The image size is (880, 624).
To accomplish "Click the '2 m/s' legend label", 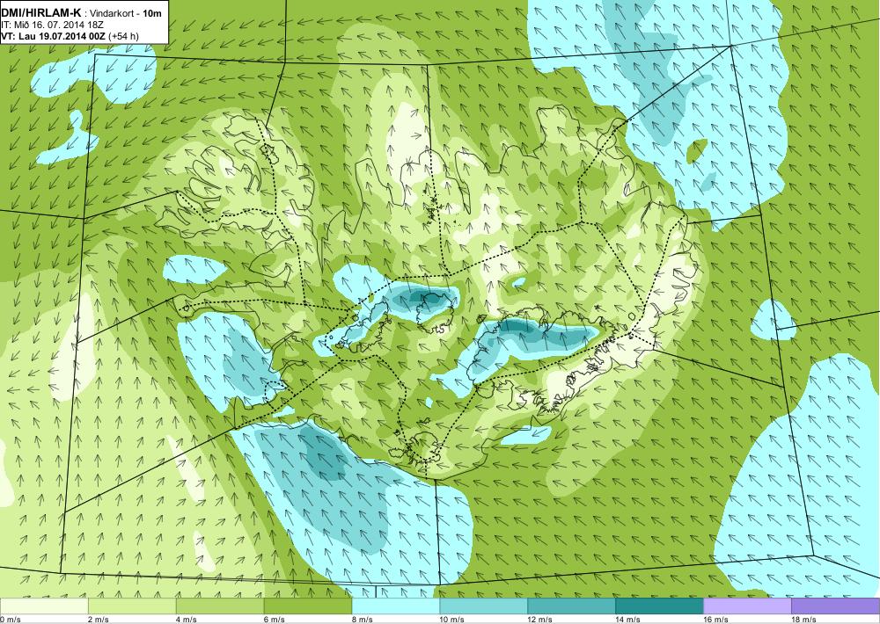I will (99, 620).
